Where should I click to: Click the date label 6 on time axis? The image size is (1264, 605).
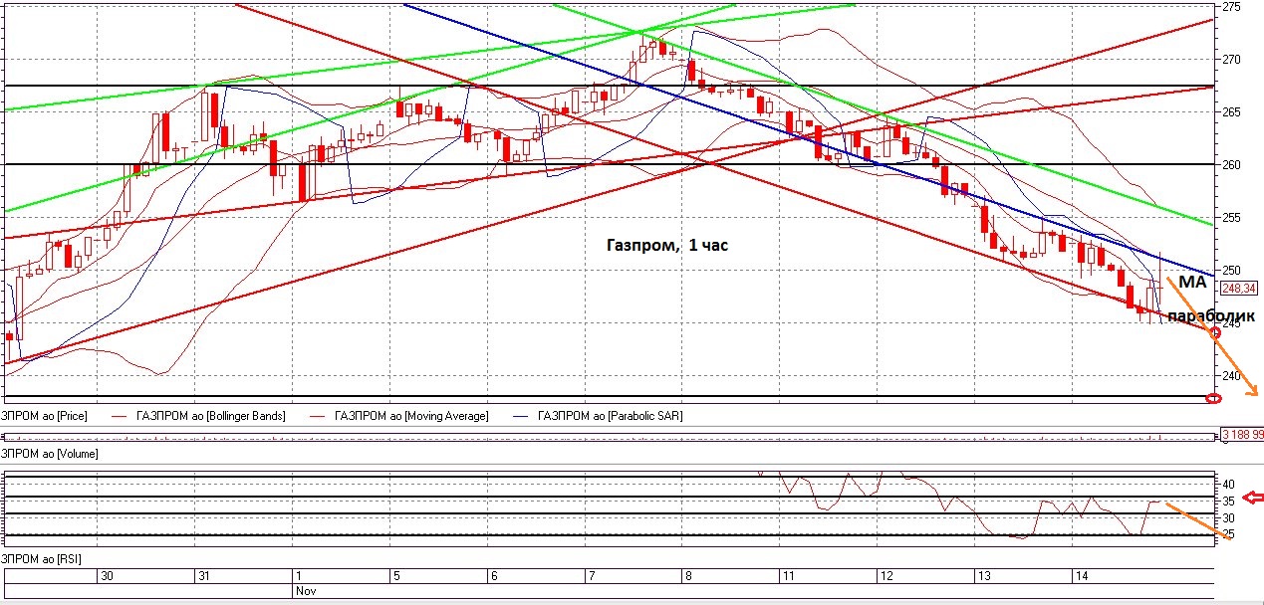click(493, 576)
